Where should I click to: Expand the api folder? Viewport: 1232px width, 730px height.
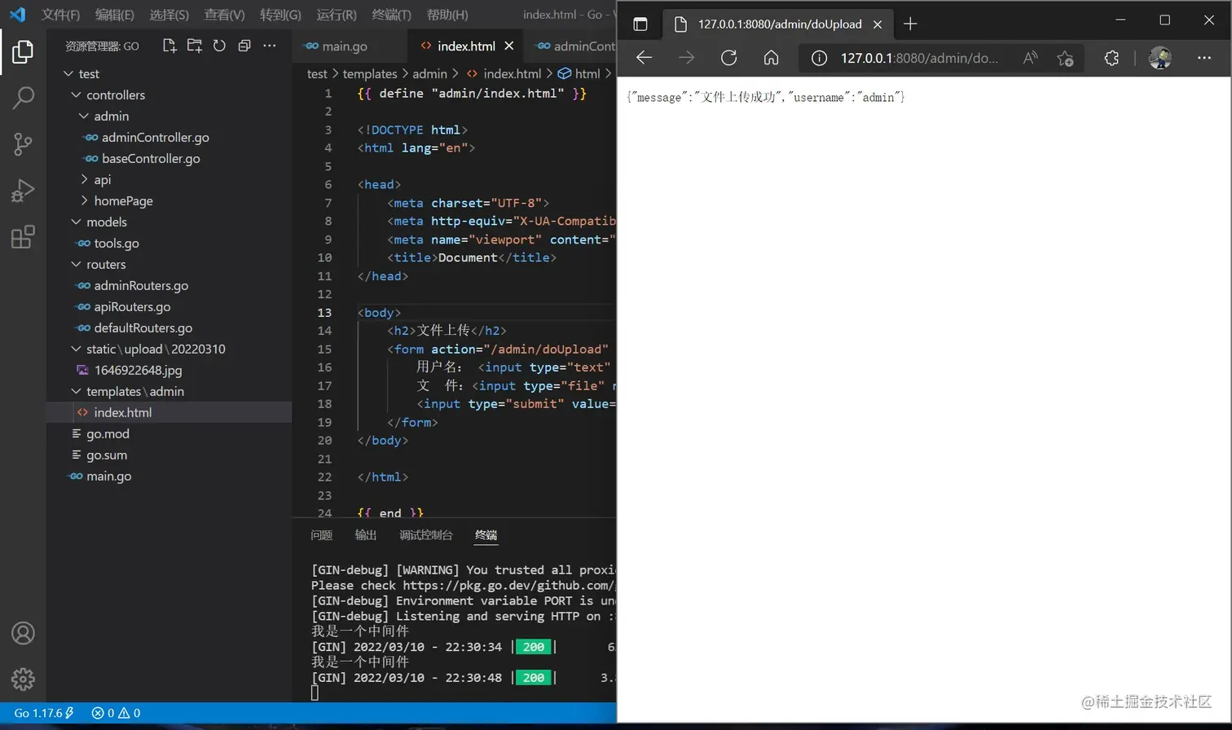[84, 179]
